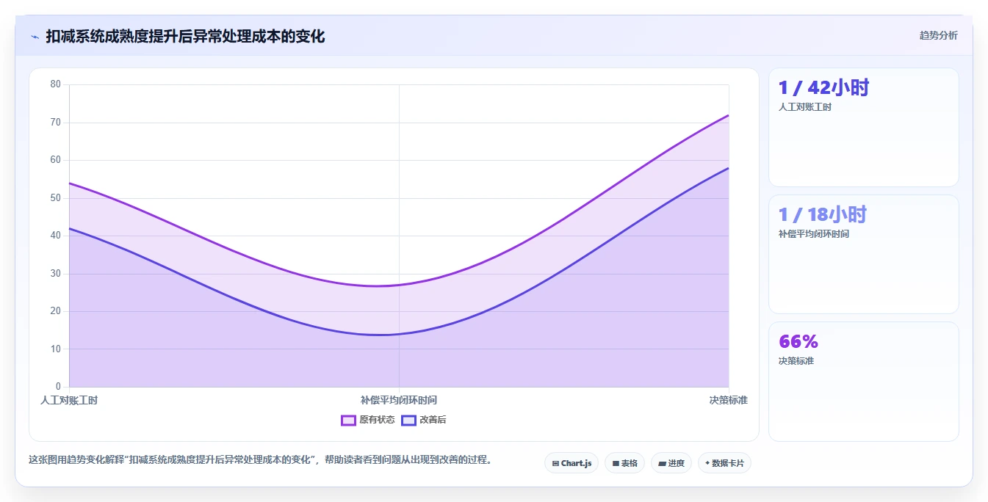Toggle the 改善后 legend entry
The width and height of the screenshot is (988, 502).
(424, 420)
